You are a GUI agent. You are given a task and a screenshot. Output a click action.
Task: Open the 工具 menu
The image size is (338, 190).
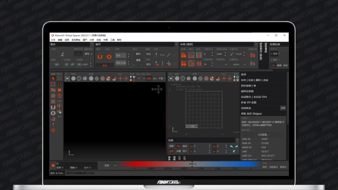tap(112, 40)
